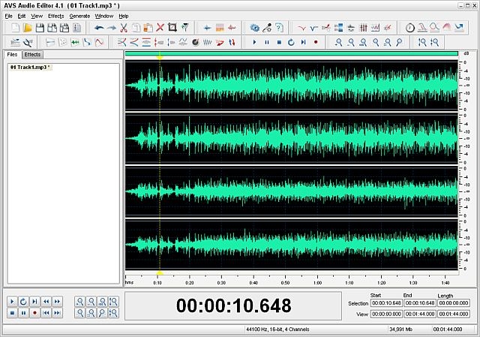Click the 1:00 mark on the timeline ruler
The image size is (480, 337).
(318, 283)
